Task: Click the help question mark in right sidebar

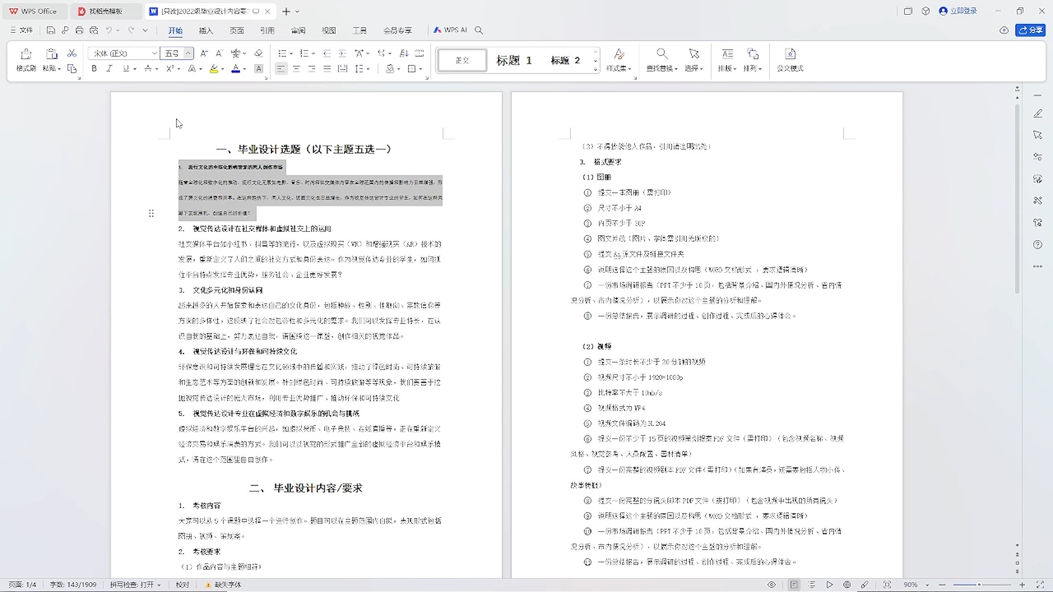Action: (1038, 244)
